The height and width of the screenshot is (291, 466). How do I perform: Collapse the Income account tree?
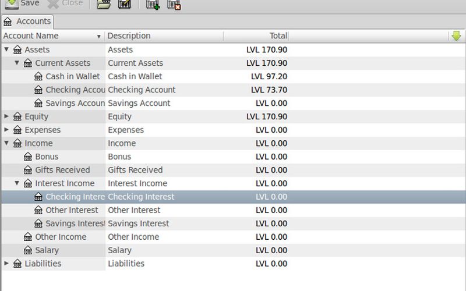click(x=6, y=143)
